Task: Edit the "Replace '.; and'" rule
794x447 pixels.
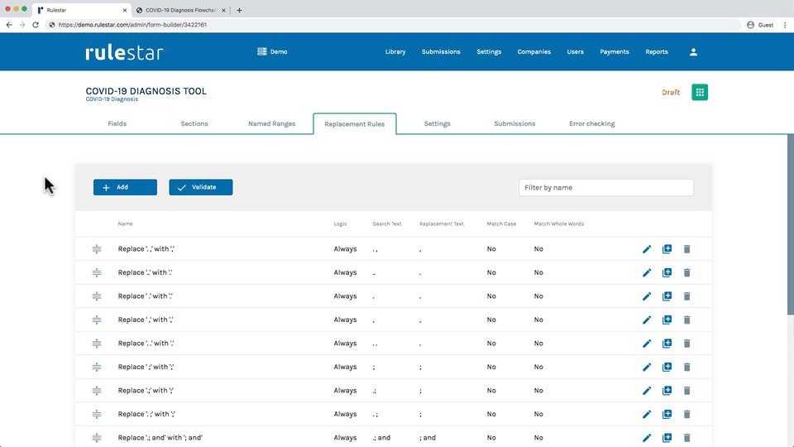Action: click(647, 437)
